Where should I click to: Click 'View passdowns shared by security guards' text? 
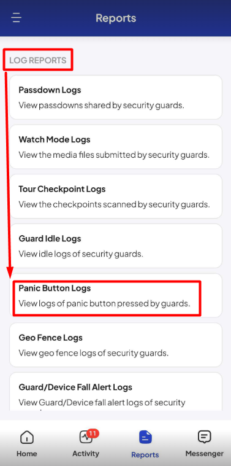tap(102, 105)
